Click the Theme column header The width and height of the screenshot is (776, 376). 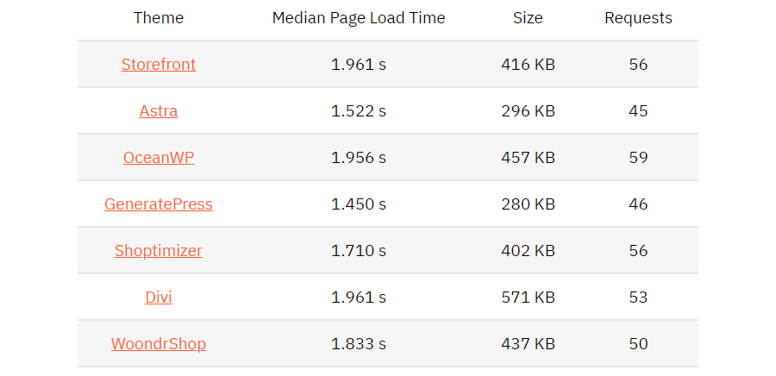(159, 18)
